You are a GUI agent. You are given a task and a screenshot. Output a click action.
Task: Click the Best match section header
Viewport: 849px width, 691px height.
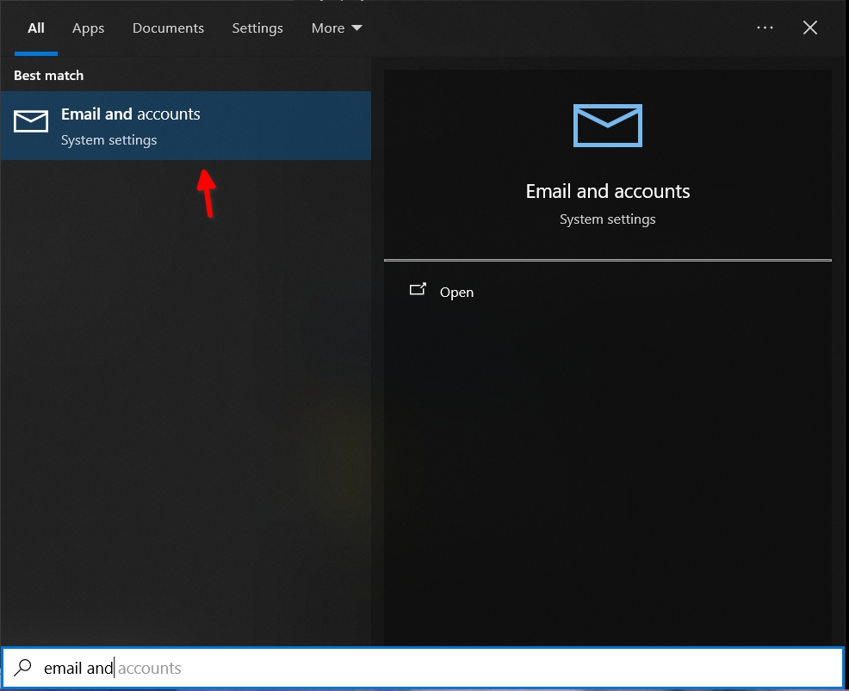(48, 76)
